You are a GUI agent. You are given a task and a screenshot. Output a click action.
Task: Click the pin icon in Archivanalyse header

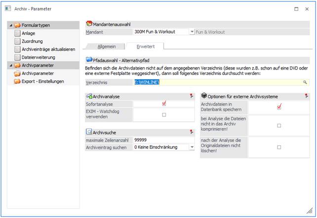pyautogui.click(x=192, y=96)
